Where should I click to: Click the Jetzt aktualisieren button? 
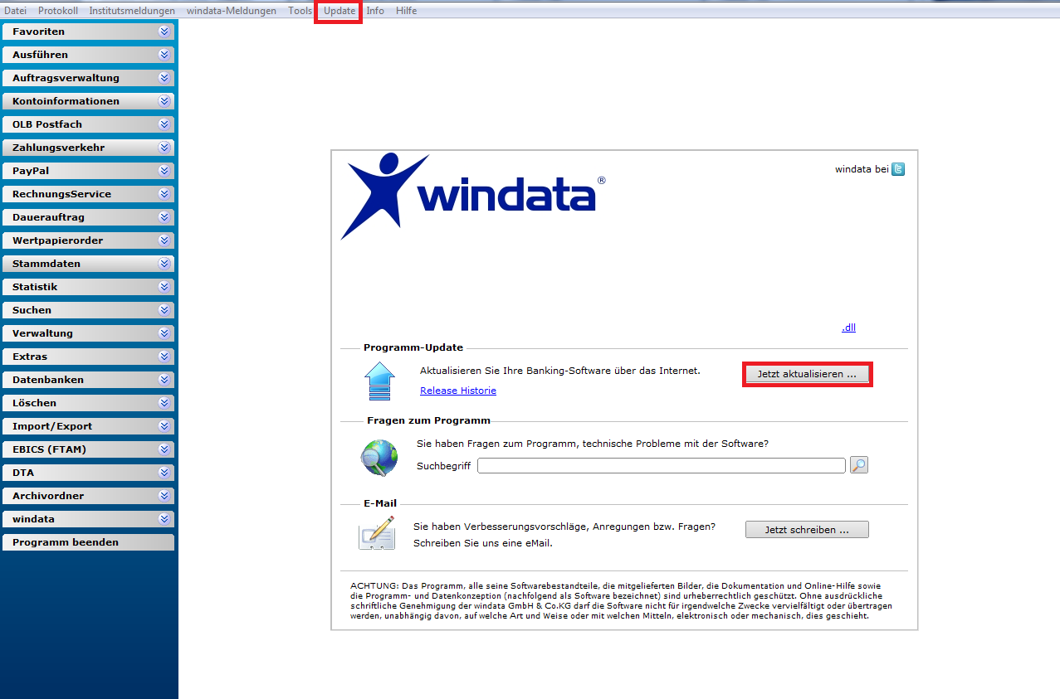tap(807, 375)
